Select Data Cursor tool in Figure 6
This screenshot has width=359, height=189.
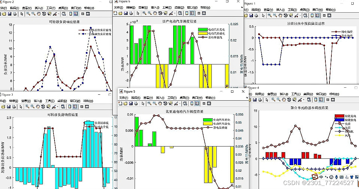(166, 13)
